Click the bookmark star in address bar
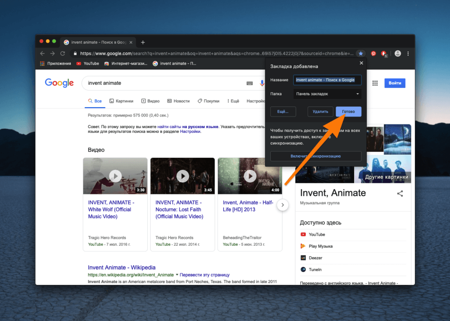Image resolution: width=450 pixels, height=321 pixels. [361, 53]
